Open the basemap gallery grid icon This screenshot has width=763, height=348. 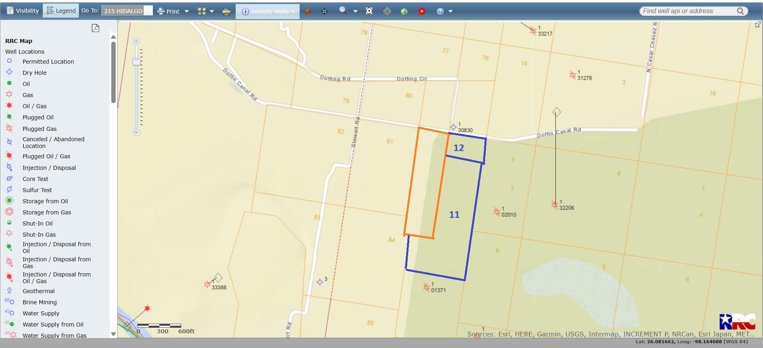[x=202, y=11]
